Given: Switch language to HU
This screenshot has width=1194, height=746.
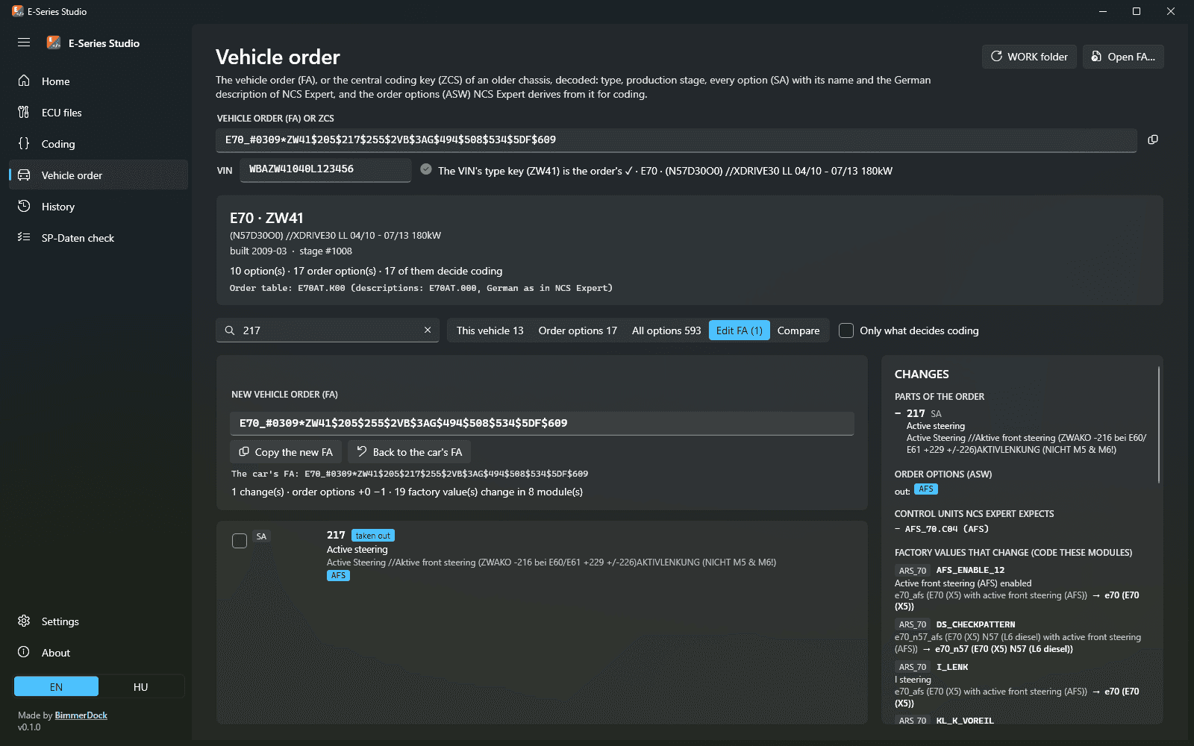Looking at the screenshot, I should (x=141, y=686).
